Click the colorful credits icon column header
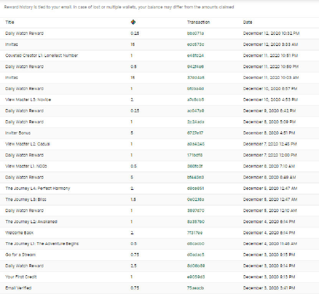The height and width of the screenshot is (294, 319). pyautogui.click(x=133, y=22)
